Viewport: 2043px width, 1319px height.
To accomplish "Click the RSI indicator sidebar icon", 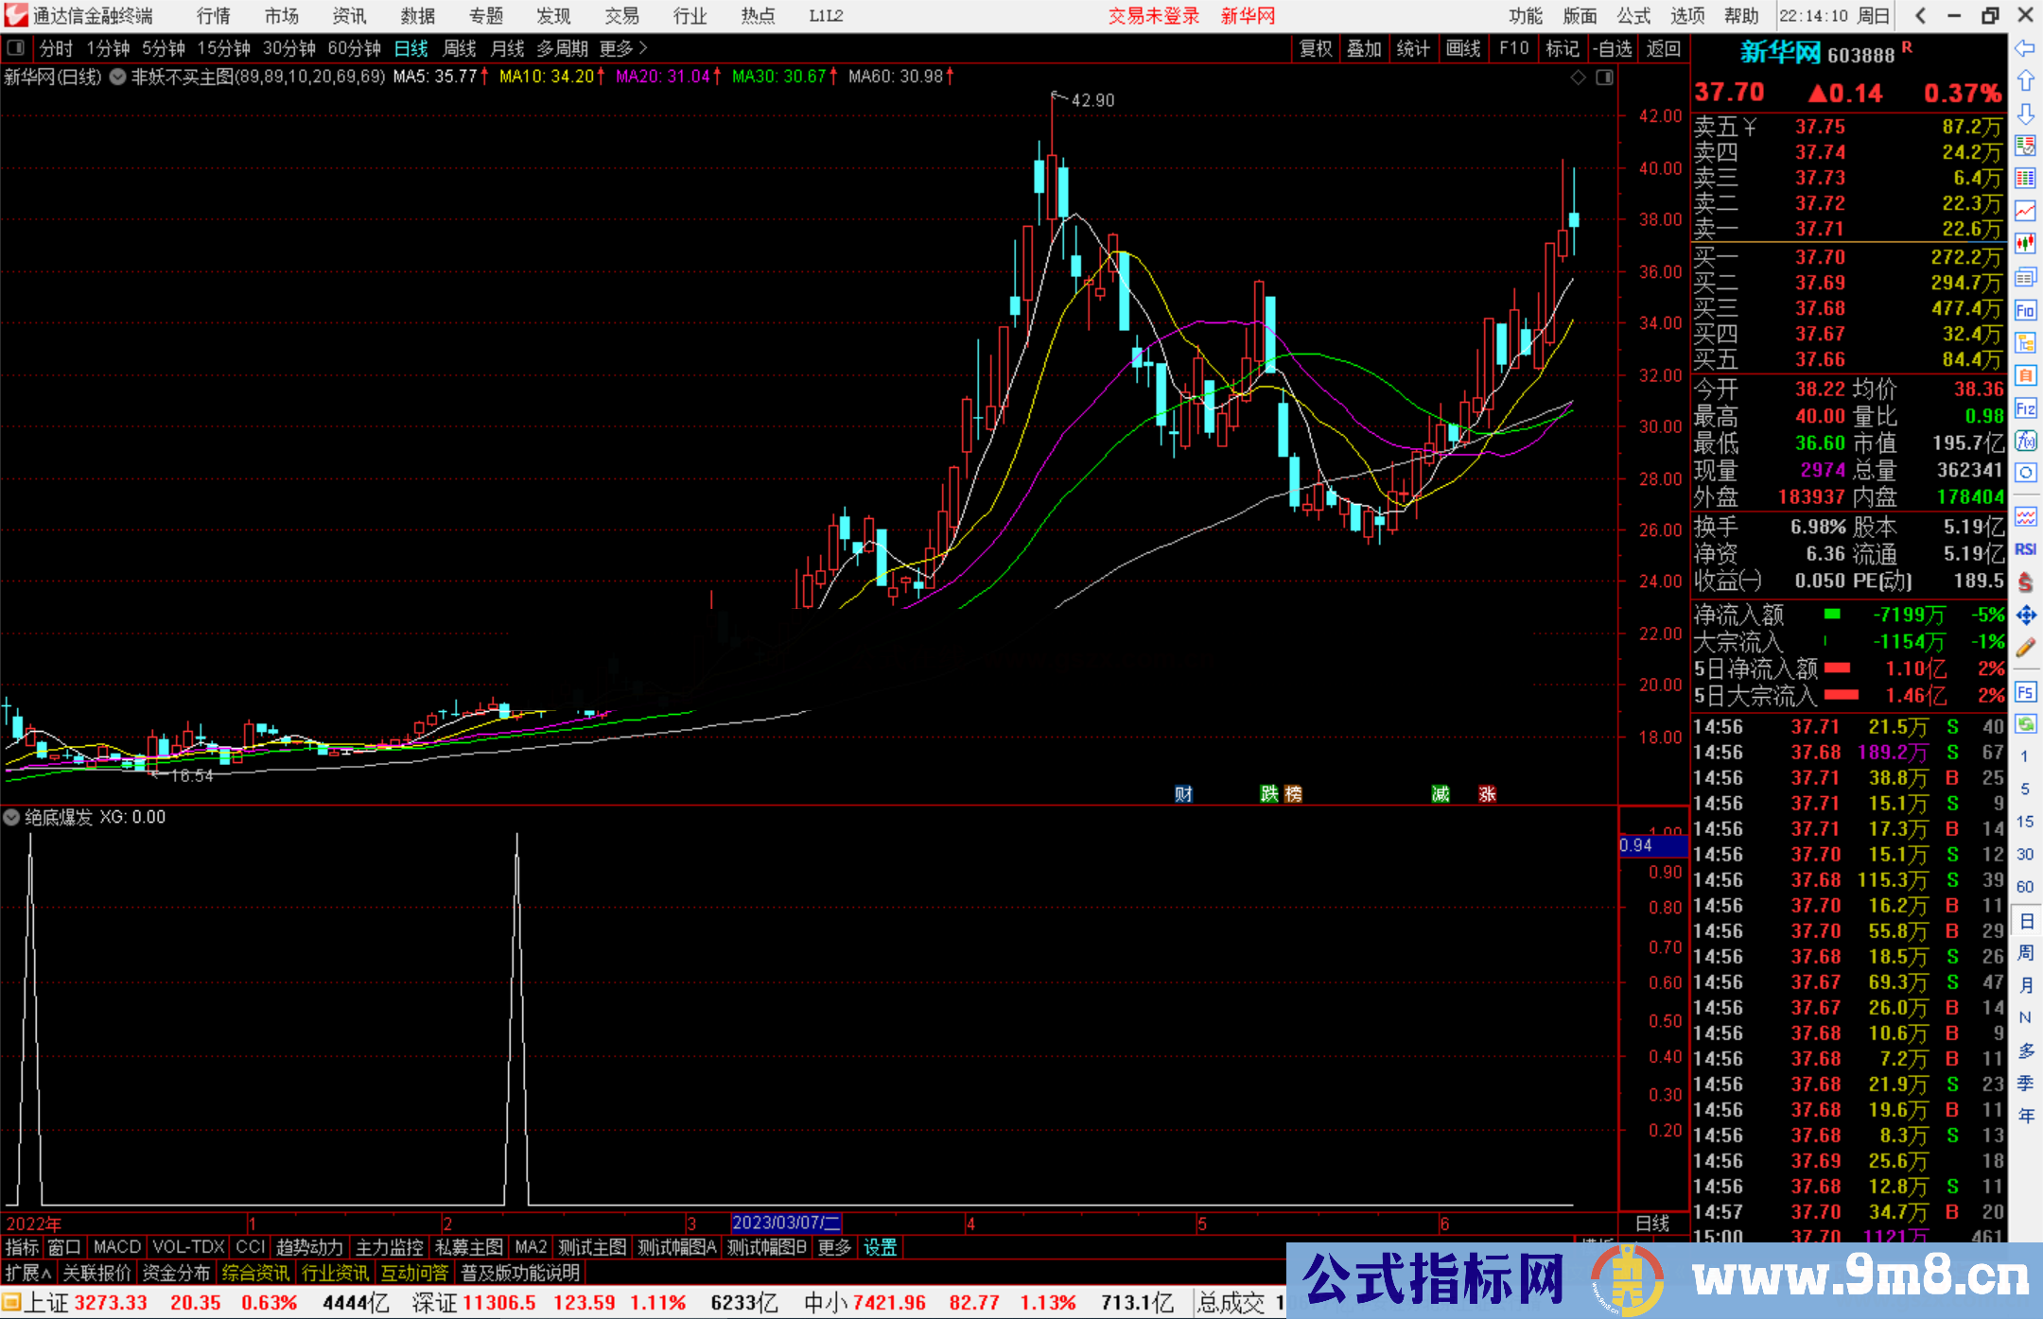I will pyautogui.click(x=2025, y=549).
